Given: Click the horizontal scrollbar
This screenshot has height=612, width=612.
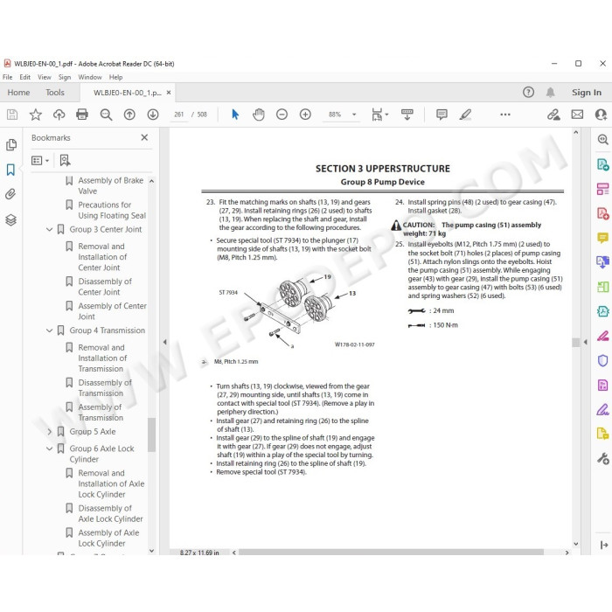Looking at the screenshot, I should [x=391, y=553].
